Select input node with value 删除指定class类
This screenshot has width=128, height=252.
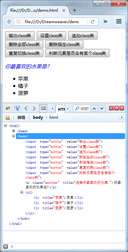67,162
